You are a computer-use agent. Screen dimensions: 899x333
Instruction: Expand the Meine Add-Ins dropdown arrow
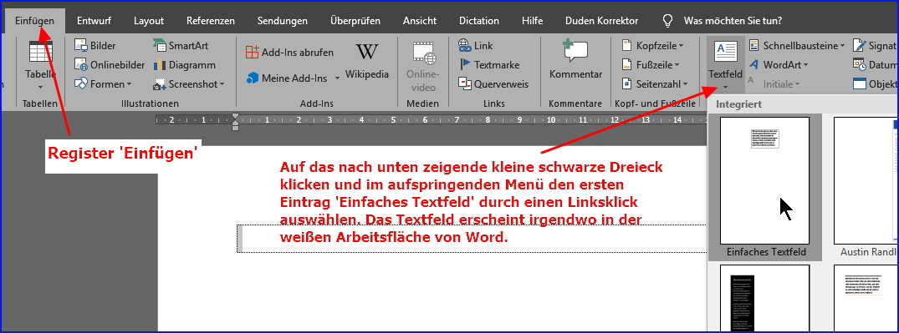click(x=338, y=78)
